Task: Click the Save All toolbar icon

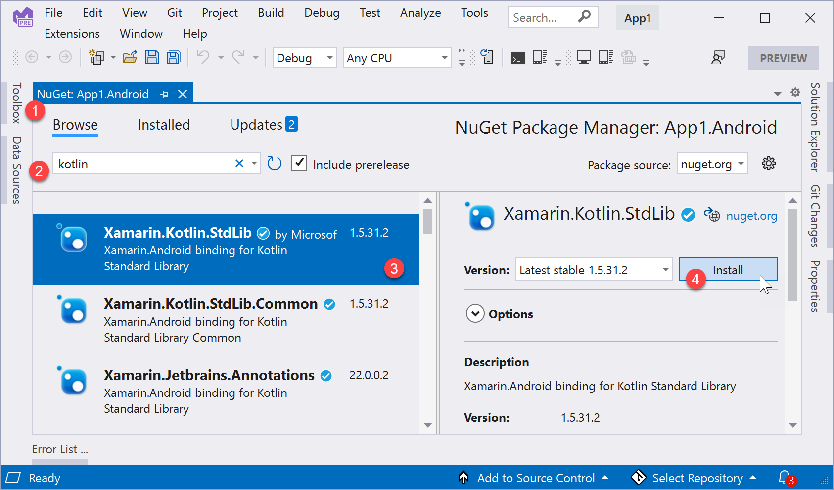Action: (173, 58)
